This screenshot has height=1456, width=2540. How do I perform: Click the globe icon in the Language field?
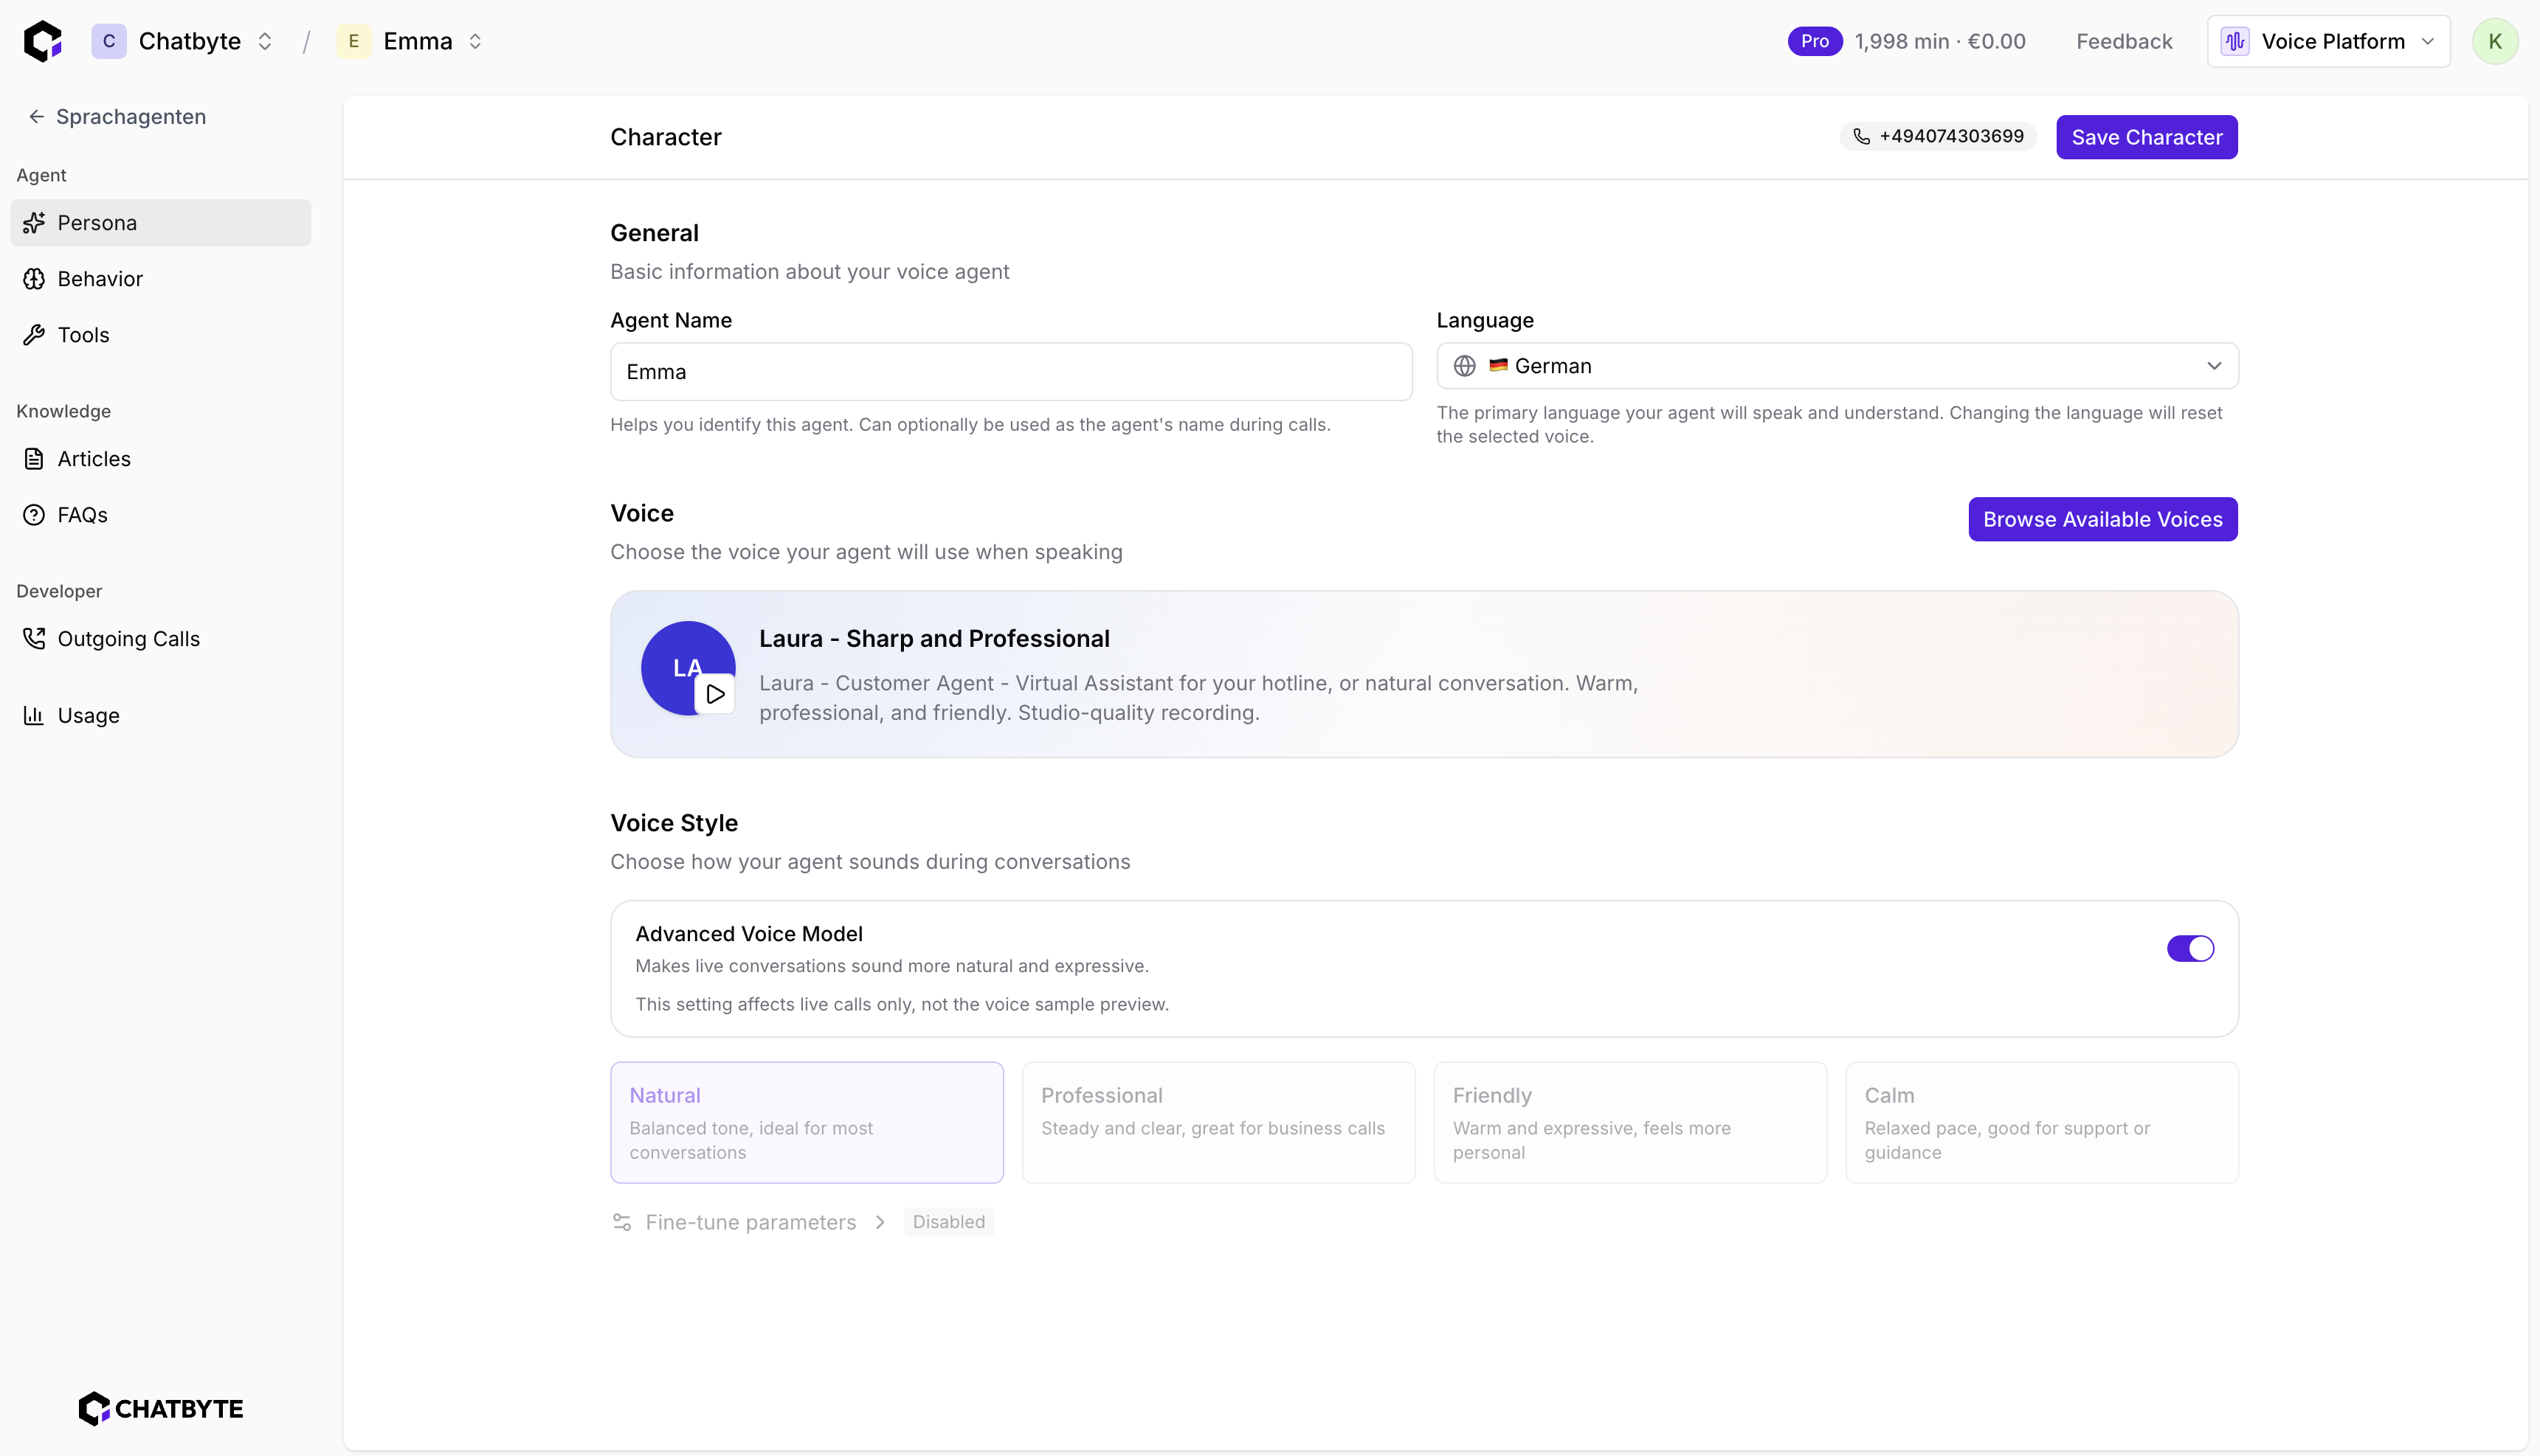1465,366
